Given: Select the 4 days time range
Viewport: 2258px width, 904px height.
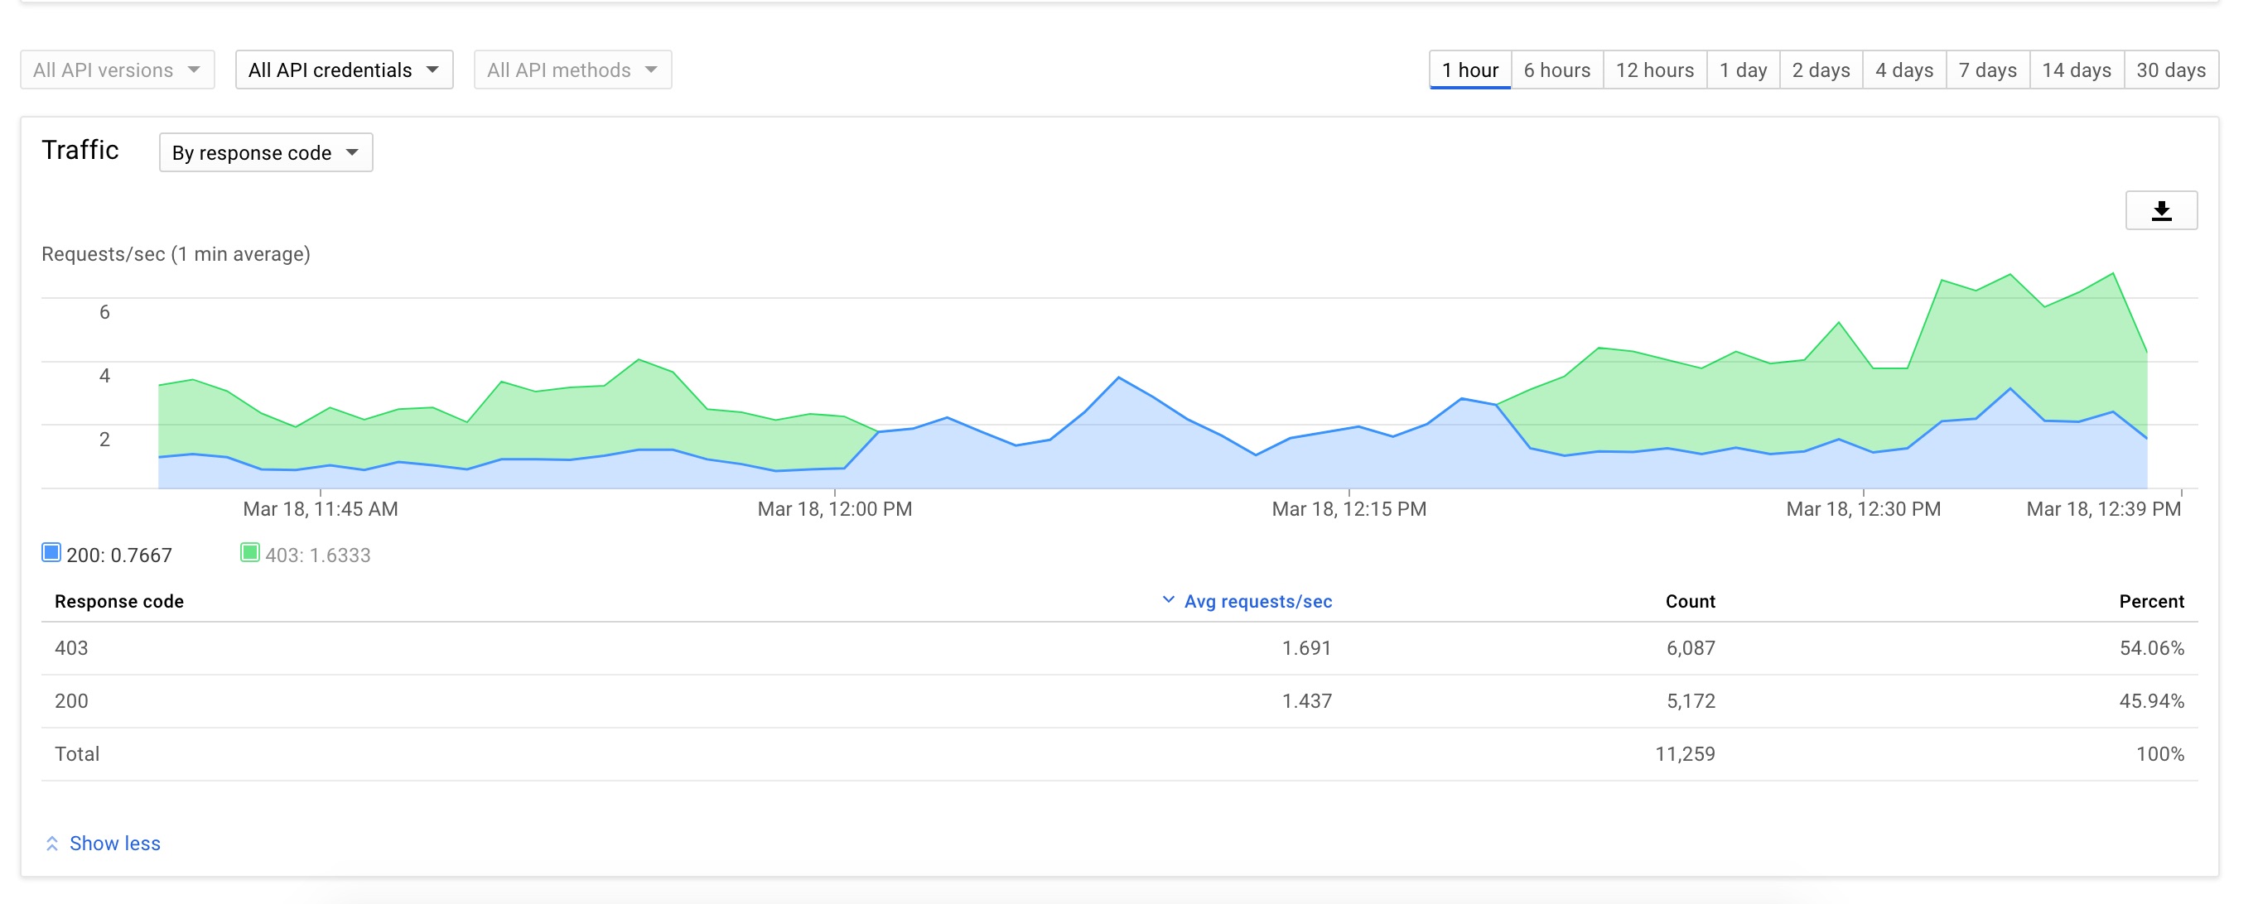Looking at the screenshot, I should tap(1903, 70).
